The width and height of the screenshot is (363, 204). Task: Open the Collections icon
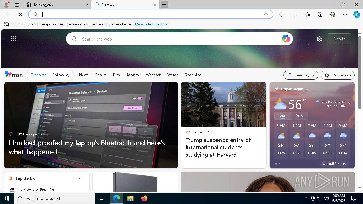tap(320, 14)
